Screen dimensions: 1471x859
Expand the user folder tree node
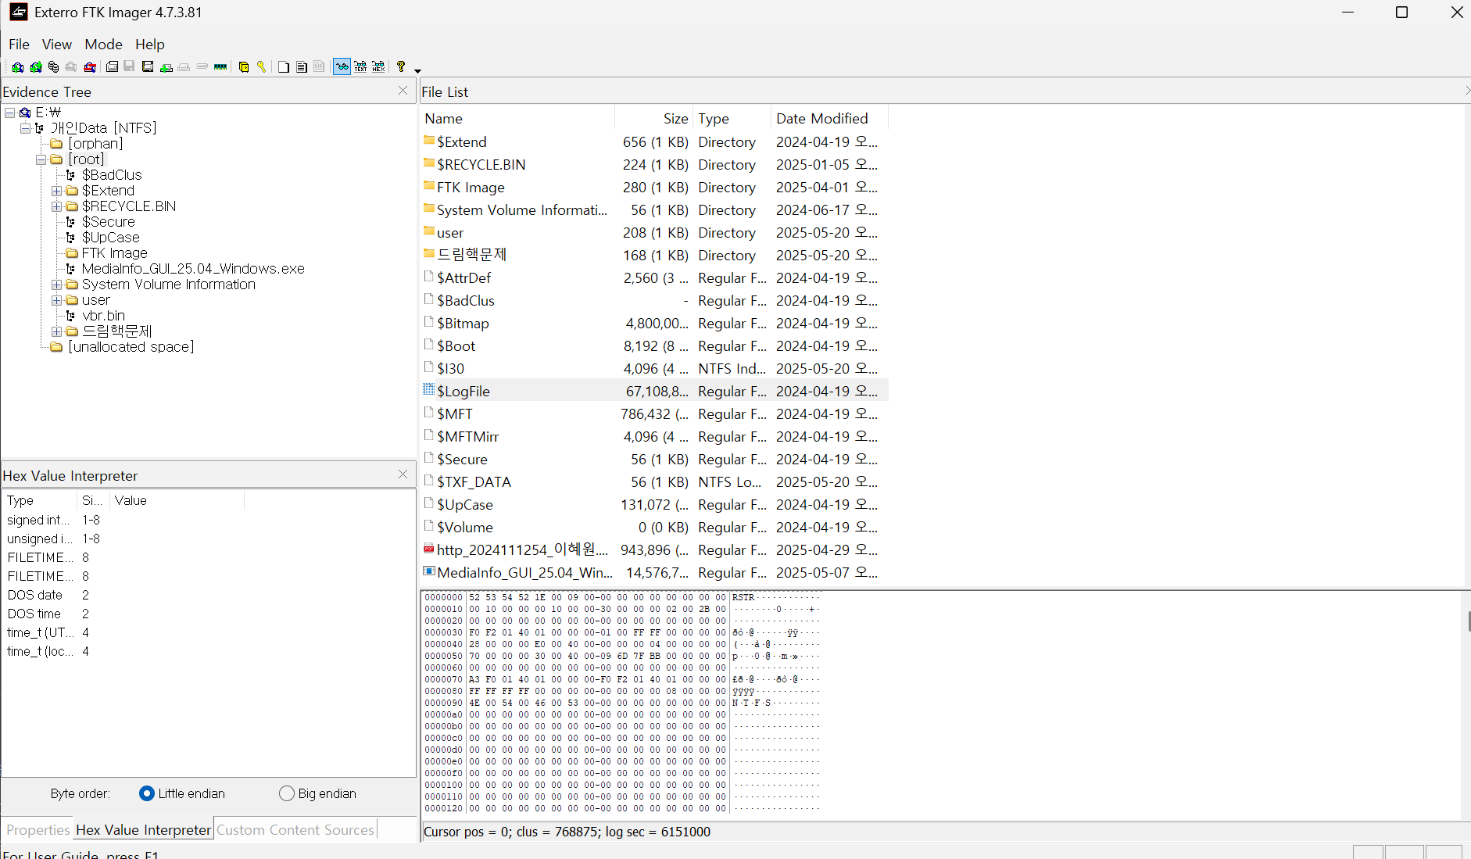point(56,300)
